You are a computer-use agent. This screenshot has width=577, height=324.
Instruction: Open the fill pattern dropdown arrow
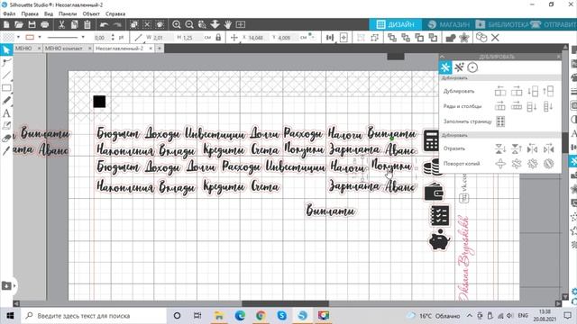point(18,37)
